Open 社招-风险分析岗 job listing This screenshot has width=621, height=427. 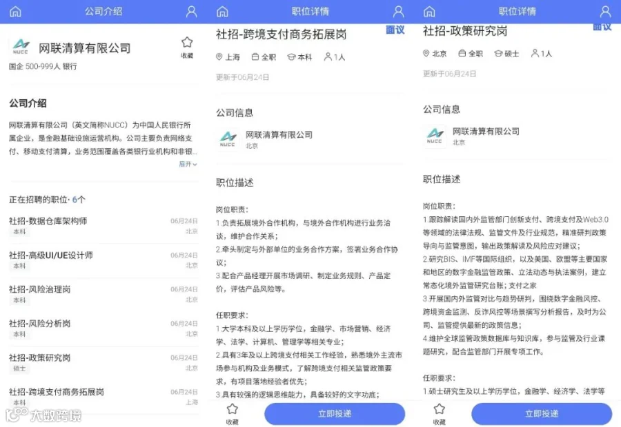(x=103, y=329)
